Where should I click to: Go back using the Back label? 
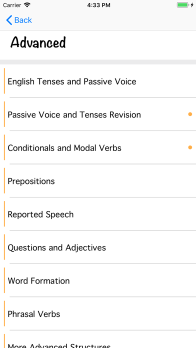tap(23, 20)
